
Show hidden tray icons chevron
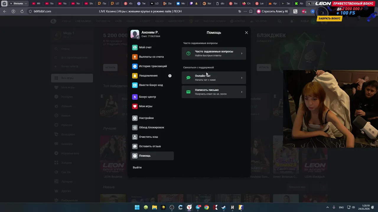[327, 207]
